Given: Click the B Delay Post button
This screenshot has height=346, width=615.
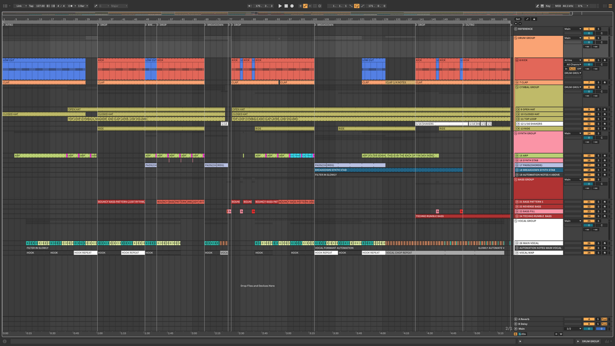Looking at the screenshot, I should (604, 324).
